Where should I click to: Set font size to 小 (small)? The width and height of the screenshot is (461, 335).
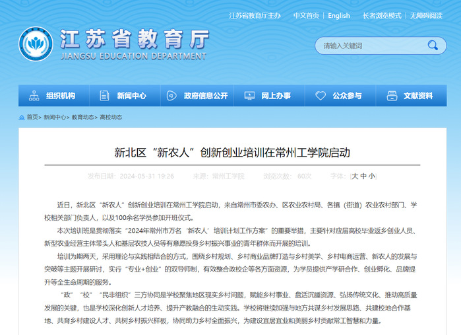[372, 176]
